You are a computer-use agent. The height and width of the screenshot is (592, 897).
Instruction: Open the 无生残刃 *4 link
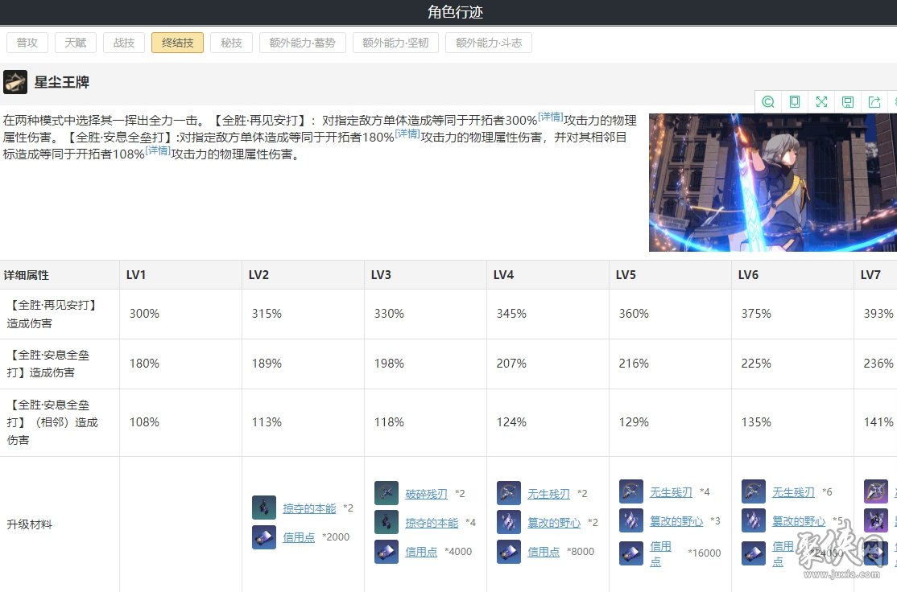point(672,492)
